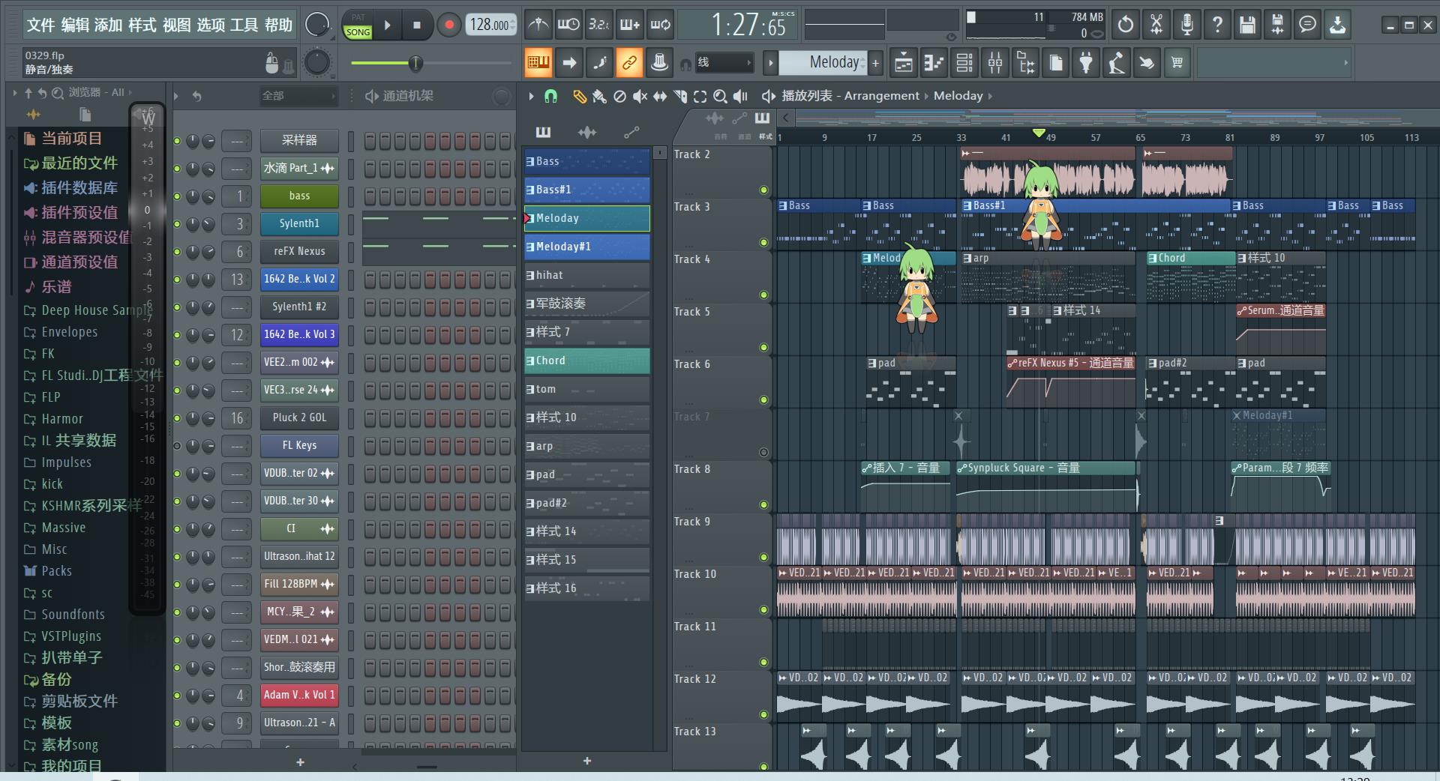The image size is (1440, 781).
Task: Open the plugin picker plug icon
Action: point(1086,64)
